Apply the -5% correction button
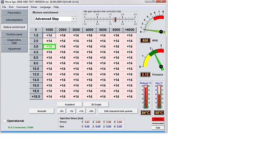264x165 pixels. (x=61, y=111)
